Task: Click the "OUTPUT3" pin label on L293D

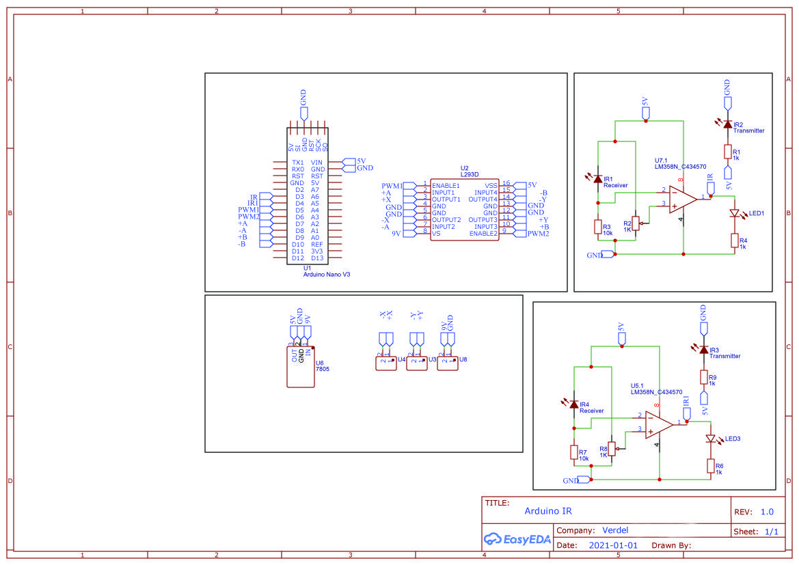Action: [x=483, y=220]
